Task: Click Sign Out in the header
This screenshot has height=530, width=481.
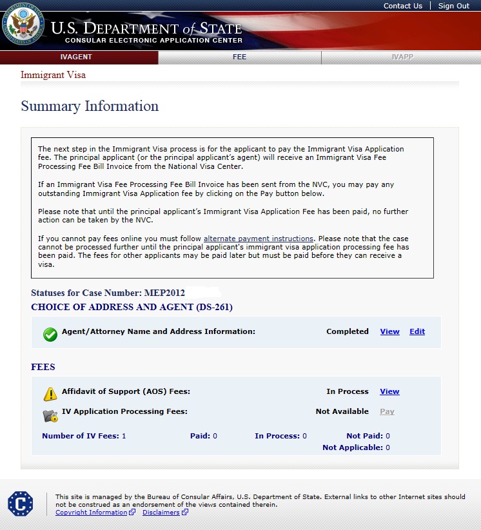Action: 454,6
